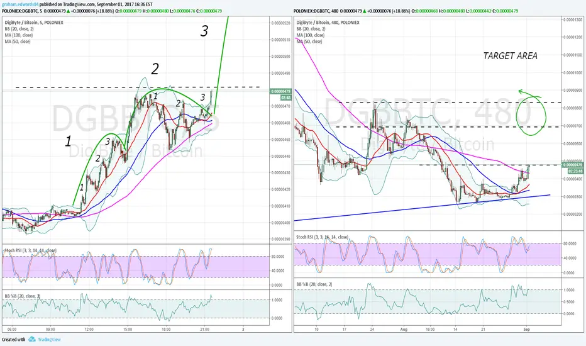
Task: Select MA (50, close) indicator on 480 chart
Action: pos(309,42)
